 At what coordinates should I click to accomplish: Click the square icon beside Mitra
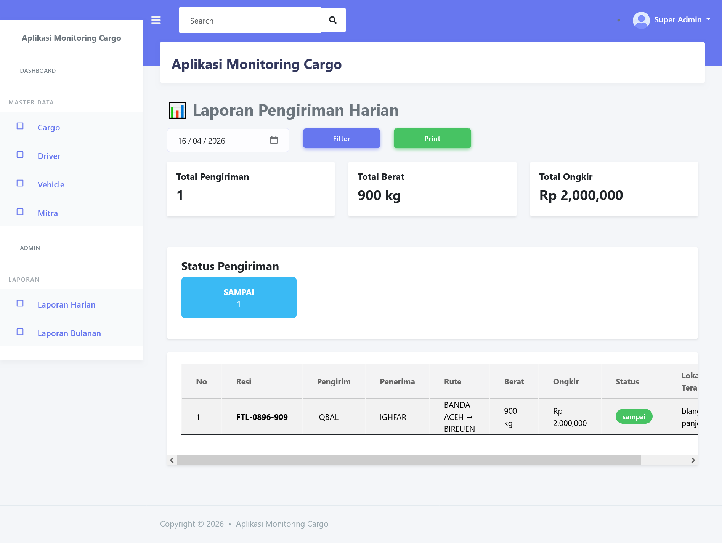[x=20, y=212]
